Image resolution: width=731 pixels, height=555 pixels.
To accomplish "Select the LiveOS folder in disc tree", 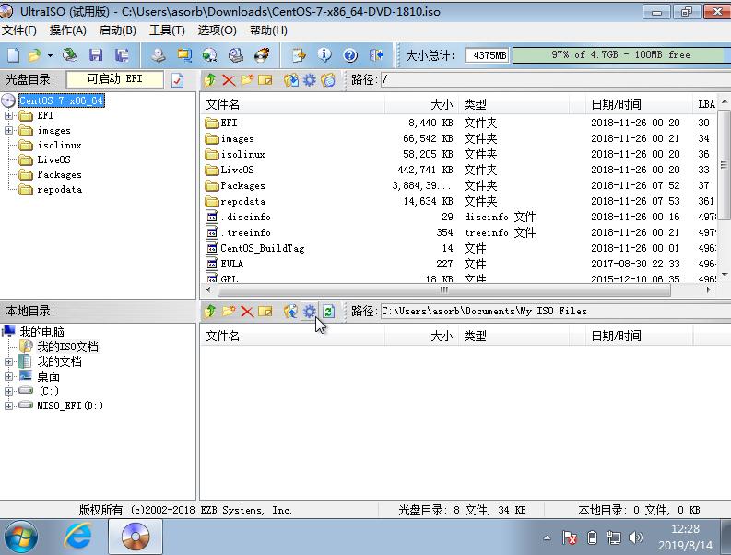I will tap(54, 160).
